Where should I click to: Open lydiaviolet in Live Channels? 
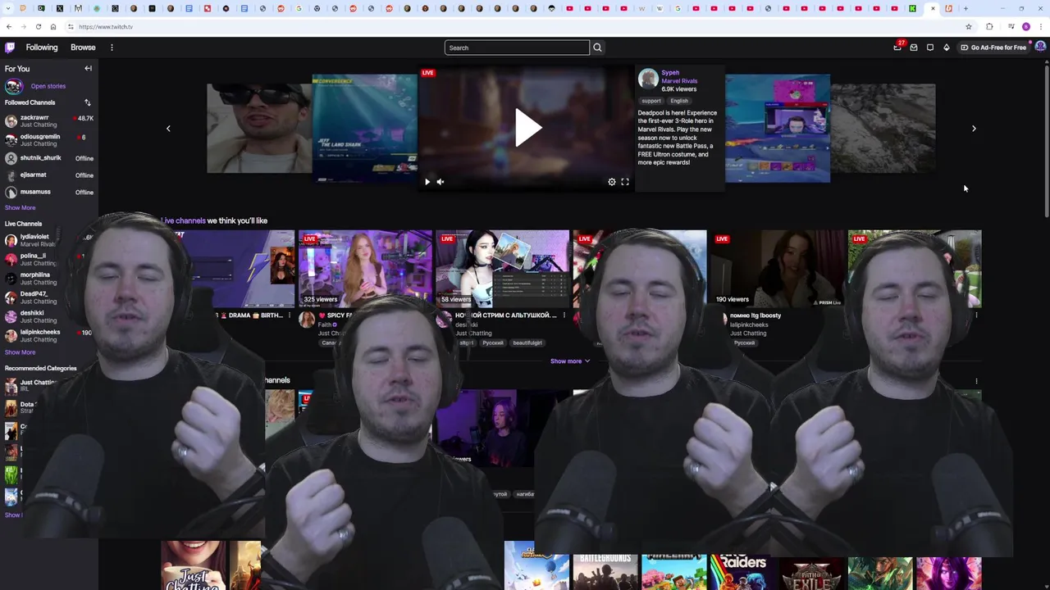(49, 240)
